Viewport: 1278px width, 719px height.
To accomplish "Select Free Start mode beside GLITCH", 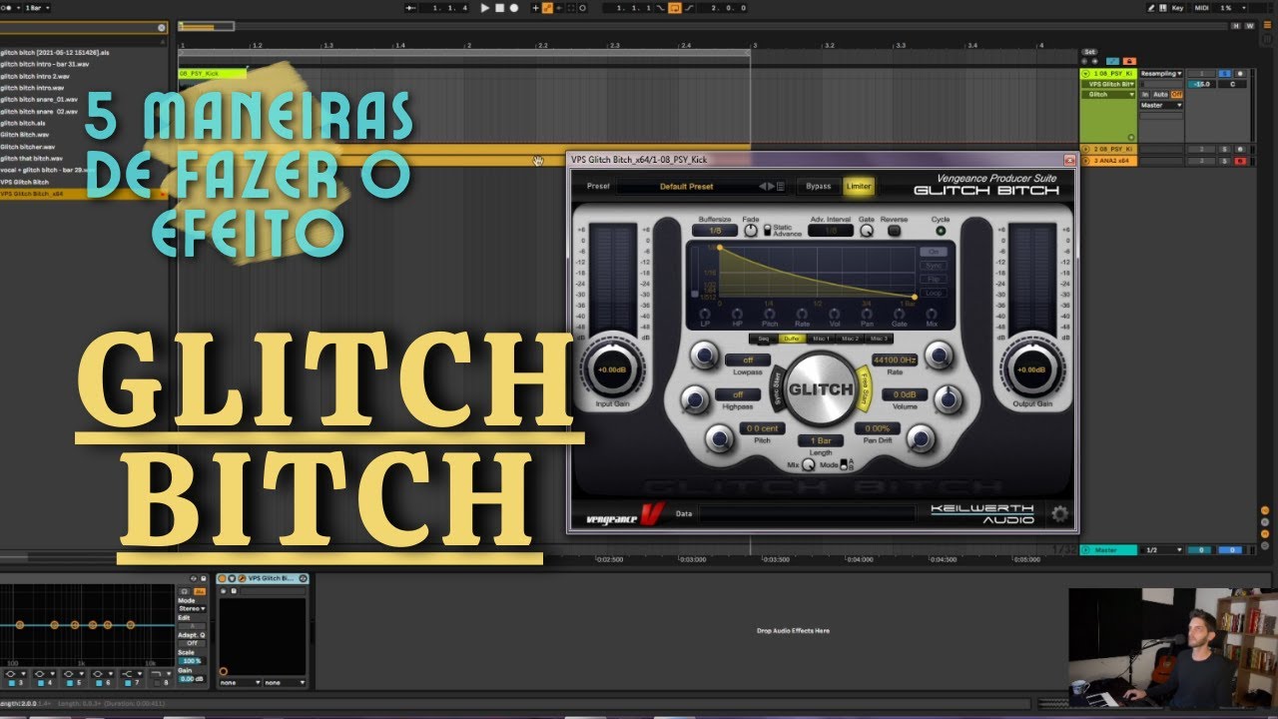I will (x=865, y=388).
